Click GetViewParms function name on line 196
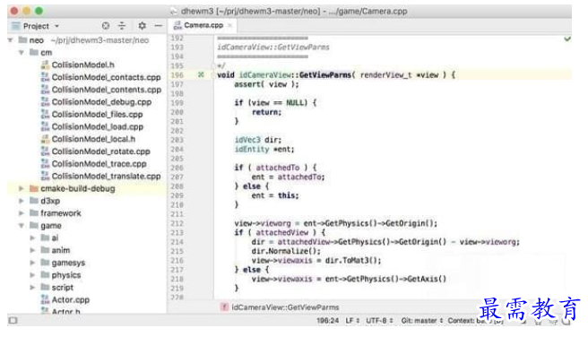588x337 pixels. click(324, 75)
